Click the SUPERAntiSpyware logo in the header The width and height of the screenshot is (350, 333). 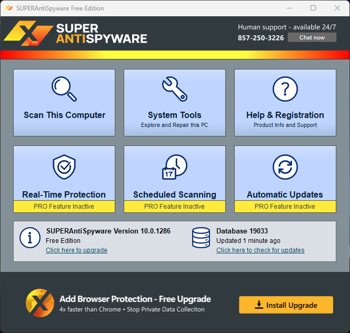coord(77,33)
